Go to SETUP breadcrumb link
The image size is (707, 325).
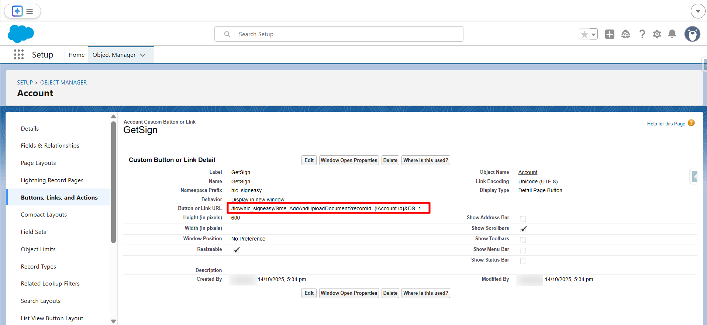[25, 83]
